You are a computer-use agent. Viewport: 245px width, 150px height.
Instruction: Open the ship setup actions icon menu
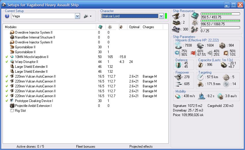[x=88, y=16]
